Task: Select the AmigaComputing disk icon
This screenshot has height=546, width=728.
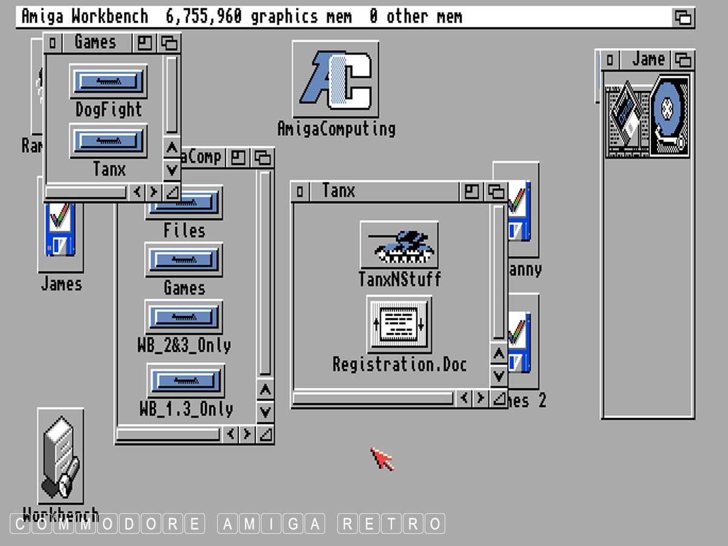Action: point(335,79)
